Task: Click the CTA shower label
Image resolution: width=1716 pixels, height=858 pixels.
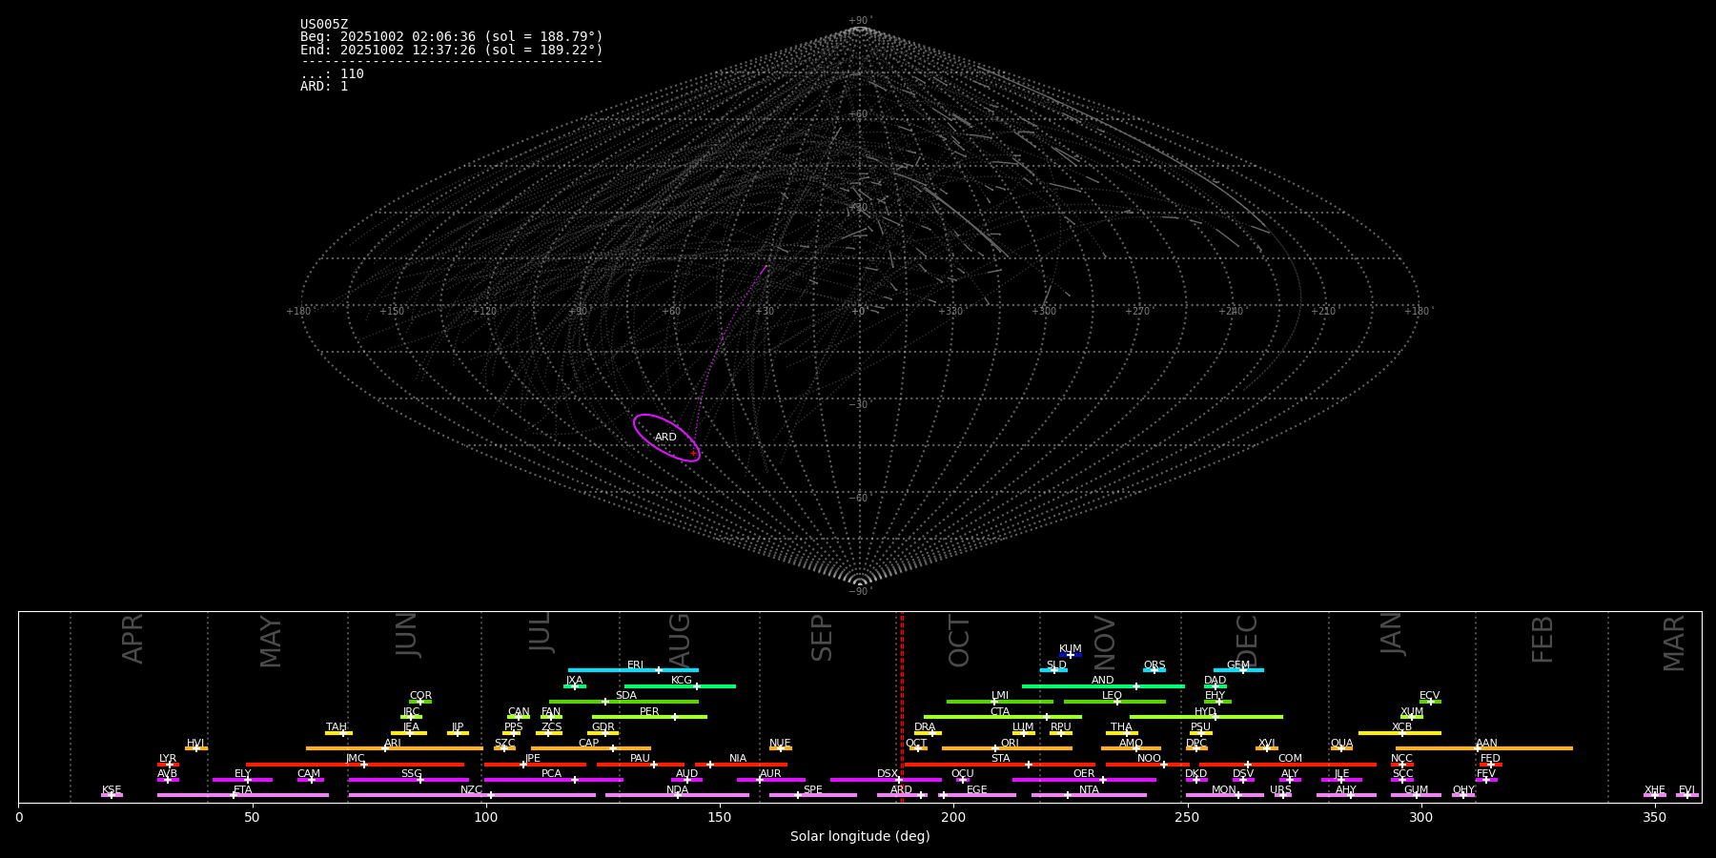Action: [999, 712]
